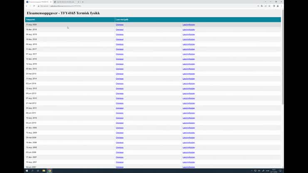This screenshot has height=173, width=308.
Task: Open Oppgave link for 11 aug. 2020
Action: click(x=119, y=25)
